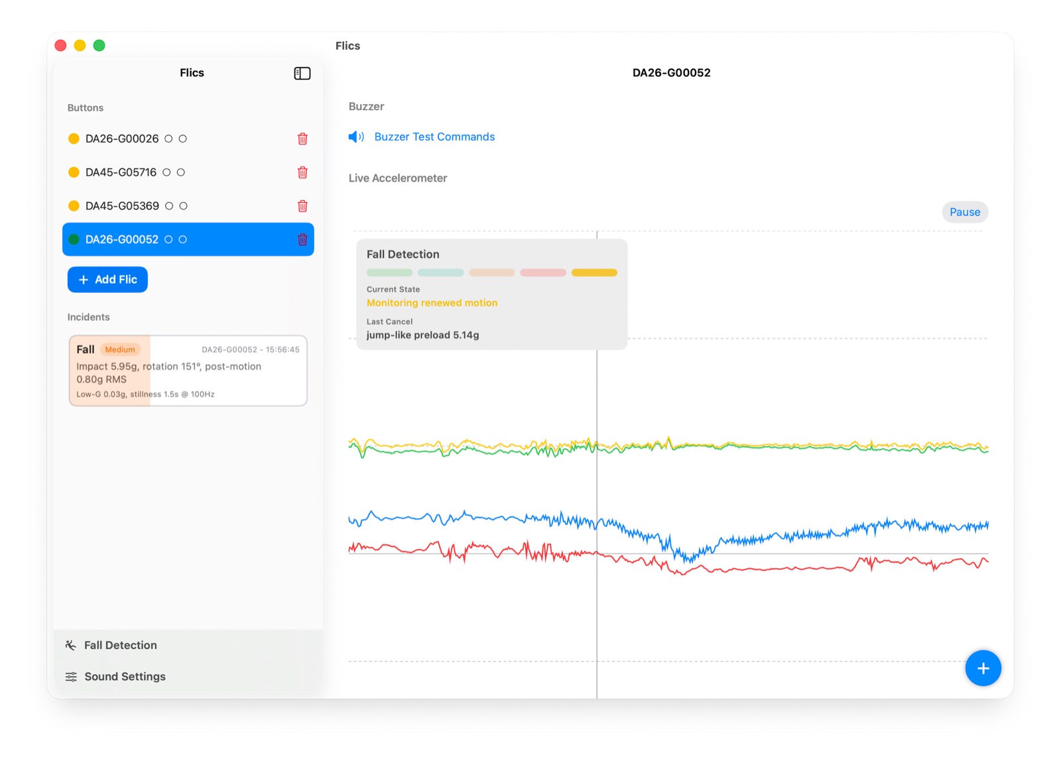
Task: Pause the live accelerometer chart
Action: (965, 212)
